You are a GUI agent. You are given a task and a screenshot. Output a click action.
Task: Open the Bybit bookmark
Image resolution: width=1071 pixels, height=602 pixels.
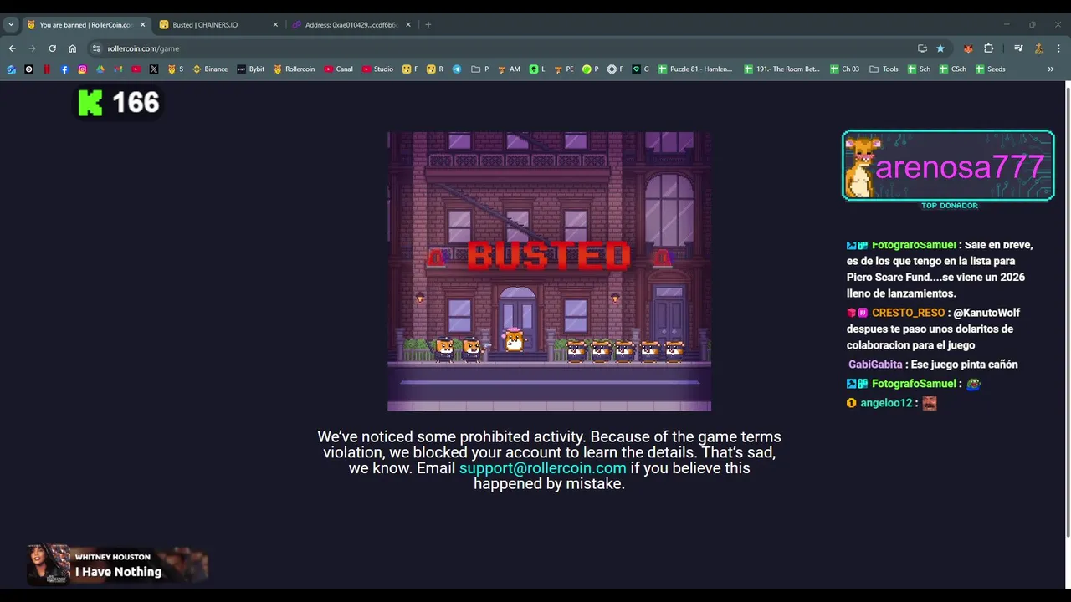[x=250, y=69]
